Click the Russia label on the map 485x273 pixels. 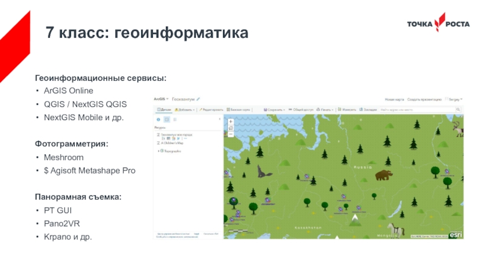[x=363, y=167]
